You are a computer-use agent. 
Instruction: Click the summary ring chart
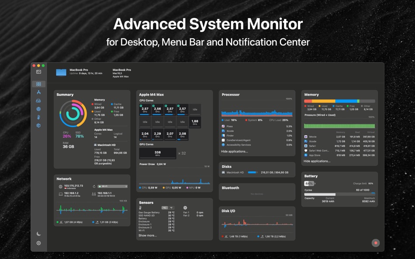coord(73,114)
